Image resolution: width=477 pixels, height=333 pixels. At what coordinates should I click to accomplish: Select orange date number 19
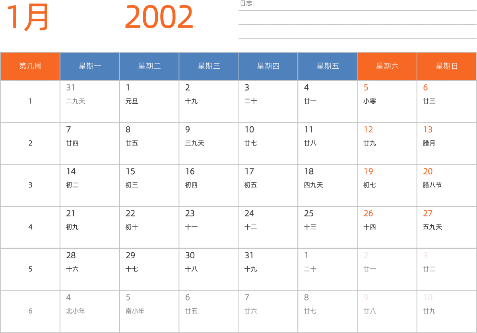[368, 172]
